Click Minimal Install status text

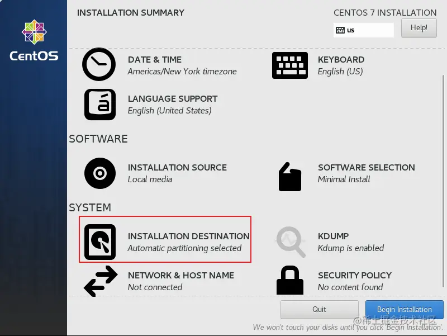click(x=344, y=179)
